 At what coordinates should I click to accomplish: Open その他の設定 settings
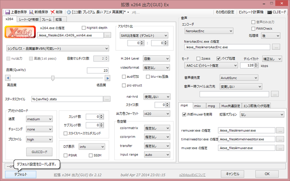[x=225, y=12]
